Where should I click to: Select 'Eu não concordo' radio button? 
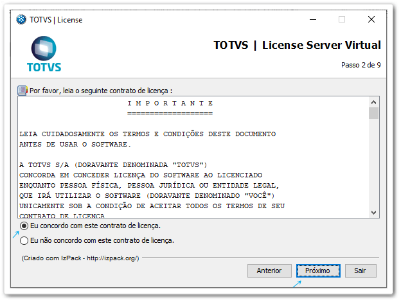point(24,240)
